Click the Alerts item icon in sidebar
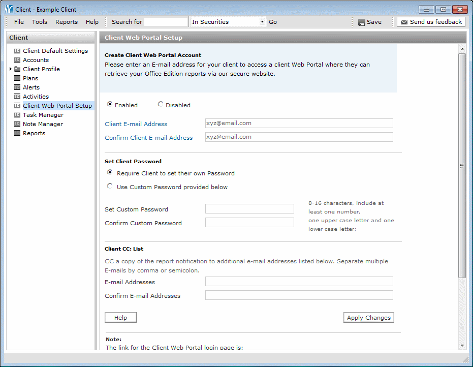The image size is (473, 367). tap(17, 87)
